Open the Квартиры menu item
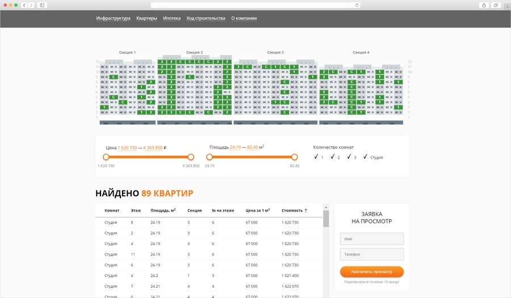 click(x=146, y=18)
